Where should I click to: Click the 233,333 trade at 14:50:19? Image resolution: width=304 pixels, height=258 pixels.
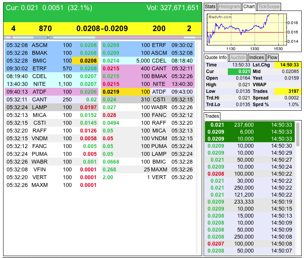250,202
